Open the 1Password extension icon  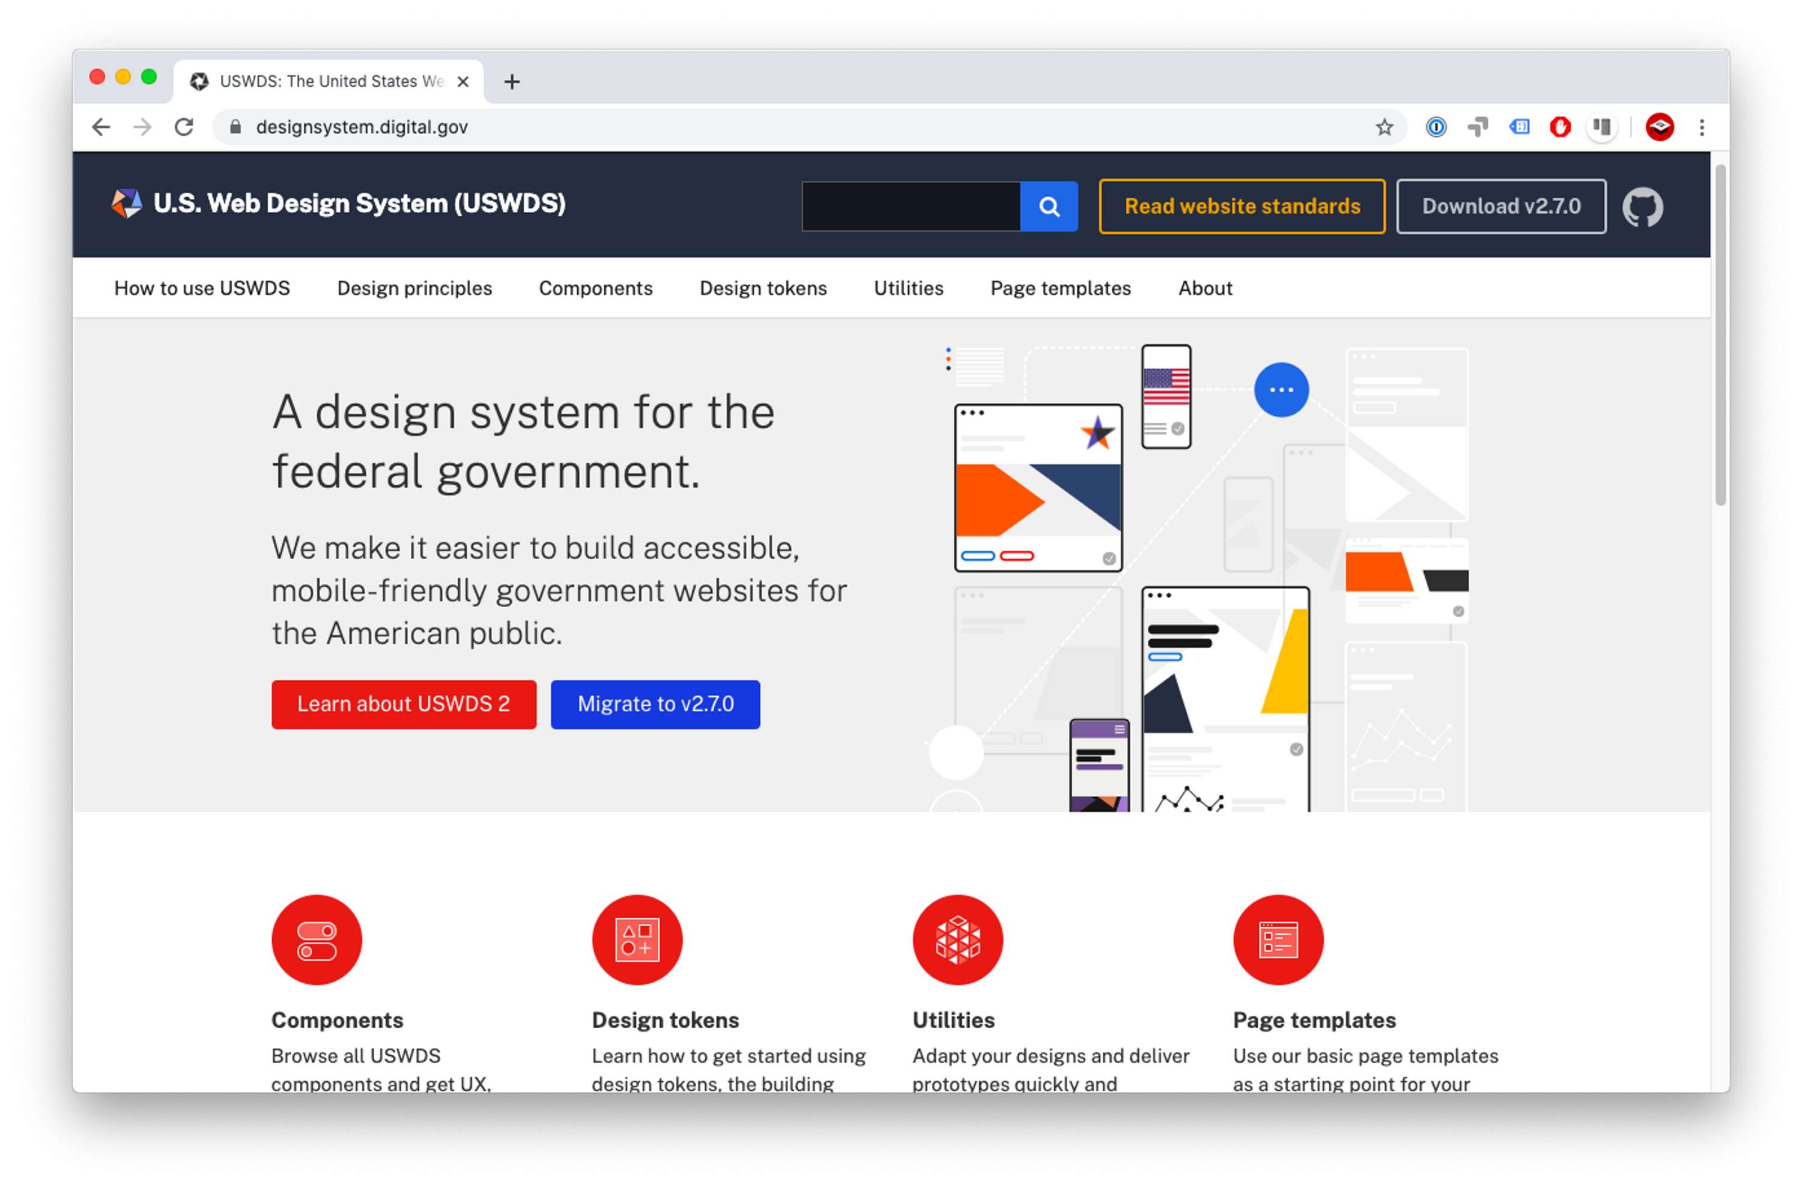point(1436,127)
